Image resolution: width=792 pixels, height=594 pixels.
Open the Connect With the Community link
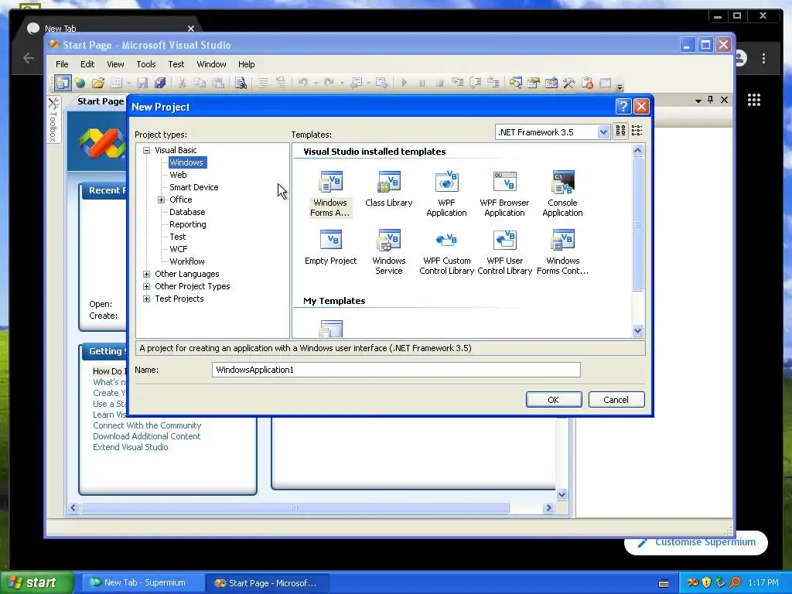[x=147, y=425]
